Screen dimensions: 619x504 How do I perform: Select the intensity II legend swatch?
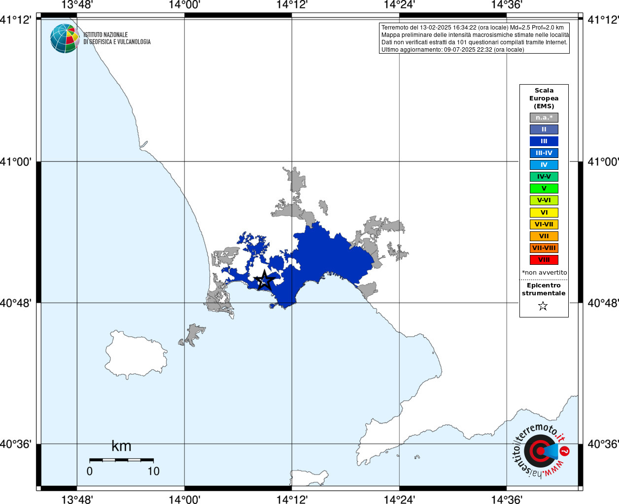pos(544,129)
